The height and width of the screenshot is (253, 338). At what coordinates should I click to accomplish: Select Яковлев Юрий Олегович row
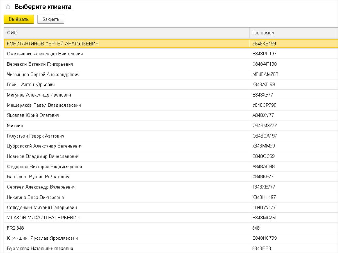33,115
